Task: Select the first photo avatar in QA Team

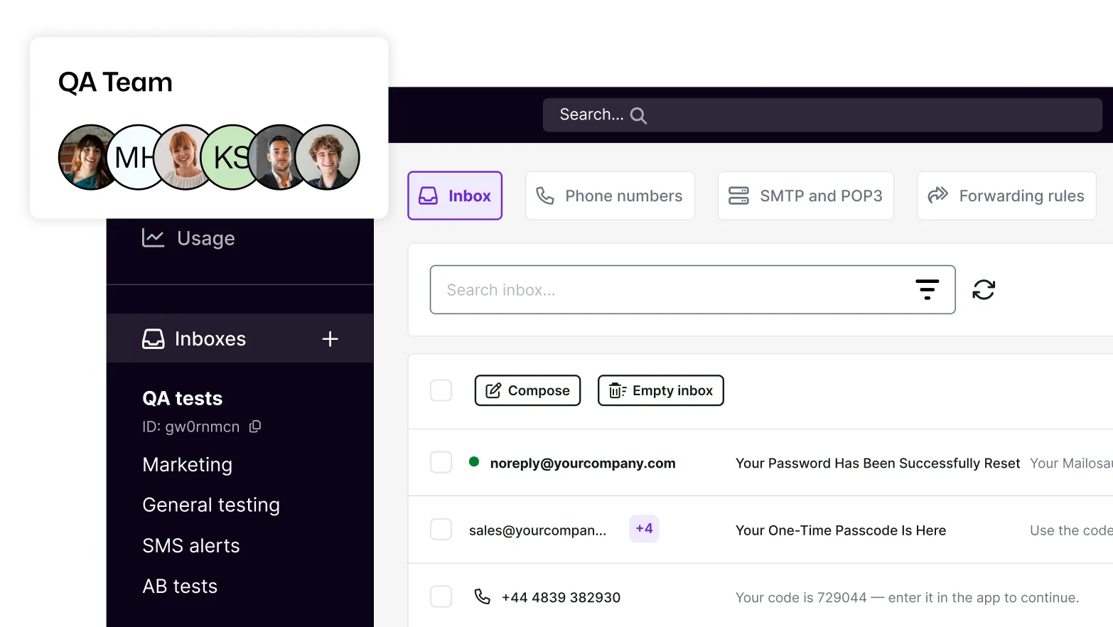Action: pos(85,157)
